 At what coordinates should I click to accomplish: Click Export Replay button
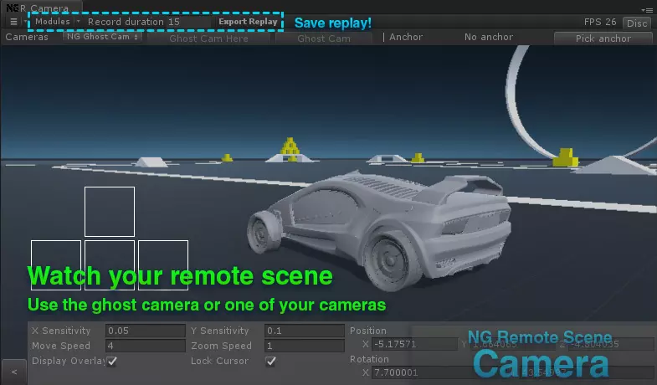(x=248, y=22)
